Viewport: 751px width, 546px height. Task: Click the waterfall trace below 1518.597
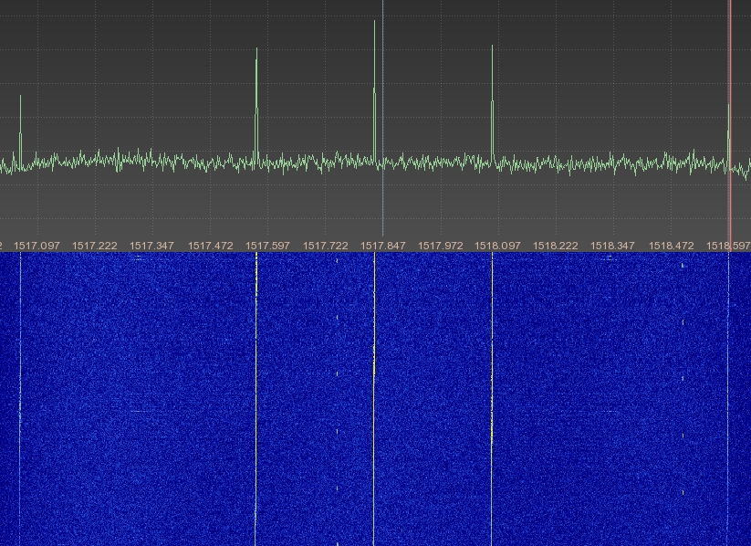pyautogui.click(x=728, y=393)
